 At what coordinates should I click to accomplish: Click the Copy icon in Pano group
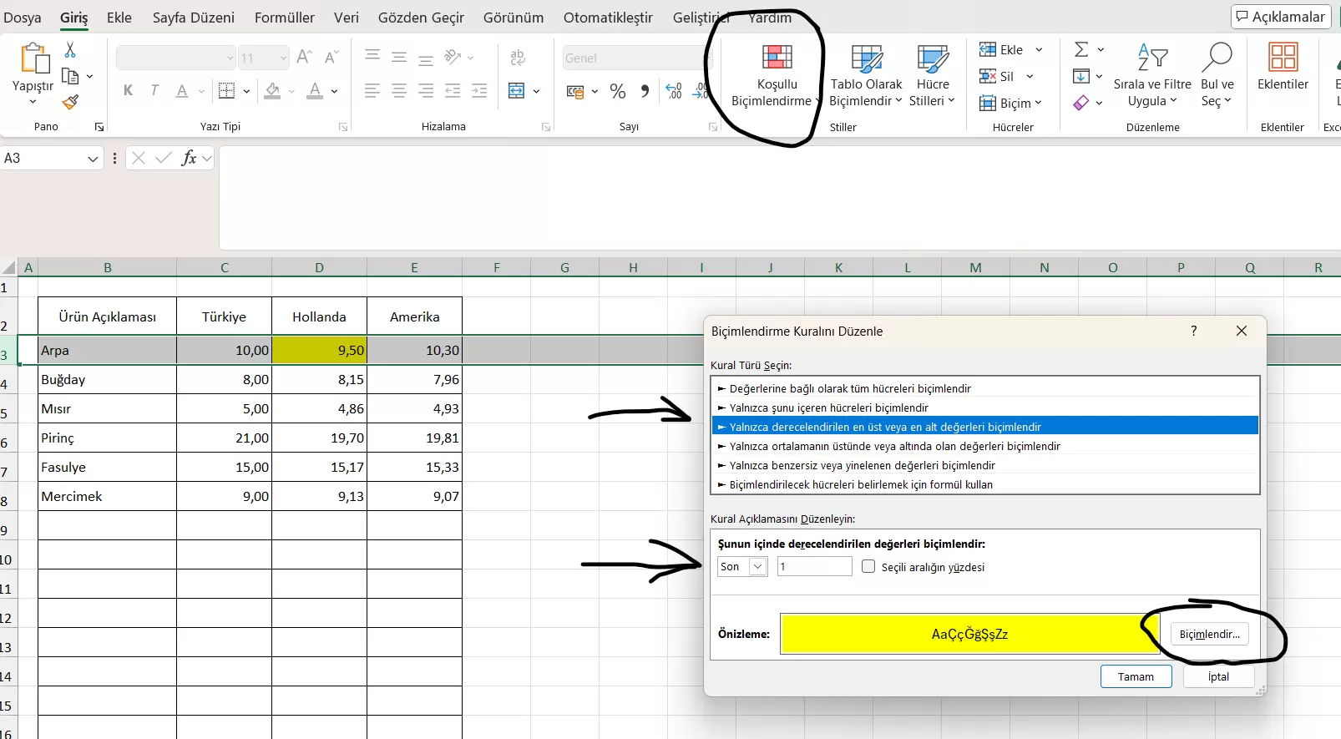(x=70, y=77)
